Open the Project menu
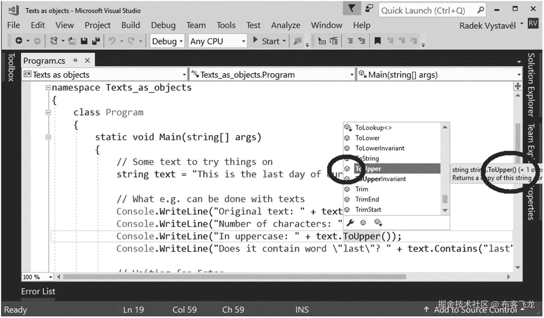This screenshot has height=318, width=544. click(x=98, y=25)
